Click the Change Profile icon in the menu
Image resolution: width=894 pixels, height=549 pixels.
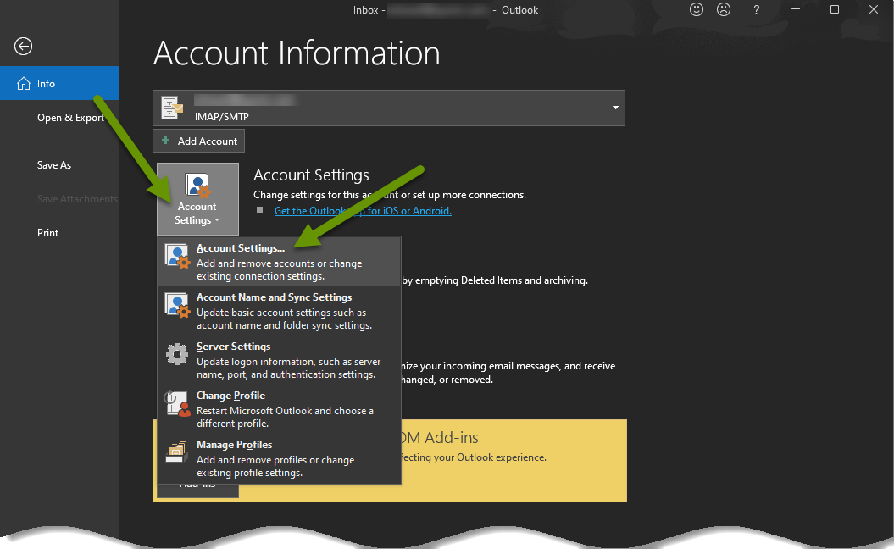coord(176,404)
